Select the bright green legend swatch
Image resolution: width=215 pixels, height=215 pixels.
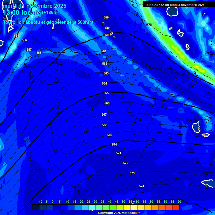point(113,207)
